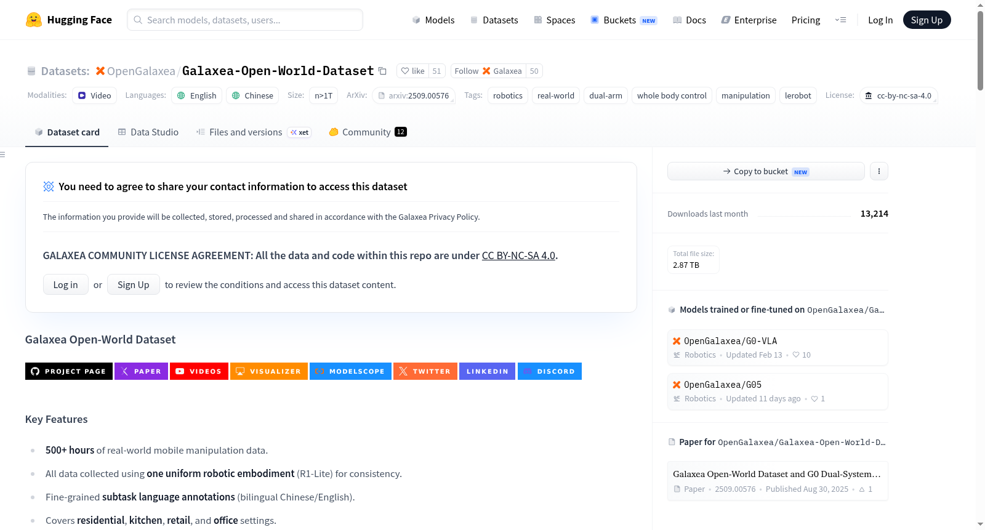The width and height of the screenshot is (985, 530).
Task: Open the ModelScope badge
Action: point(350,371)
